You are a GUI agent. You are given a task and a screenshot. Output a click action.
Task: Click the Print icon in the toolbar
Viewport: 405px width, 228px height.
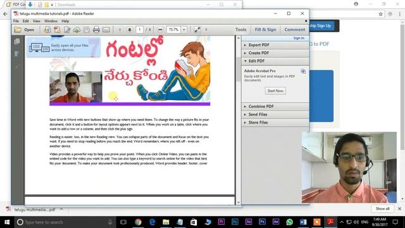(96, 30)
